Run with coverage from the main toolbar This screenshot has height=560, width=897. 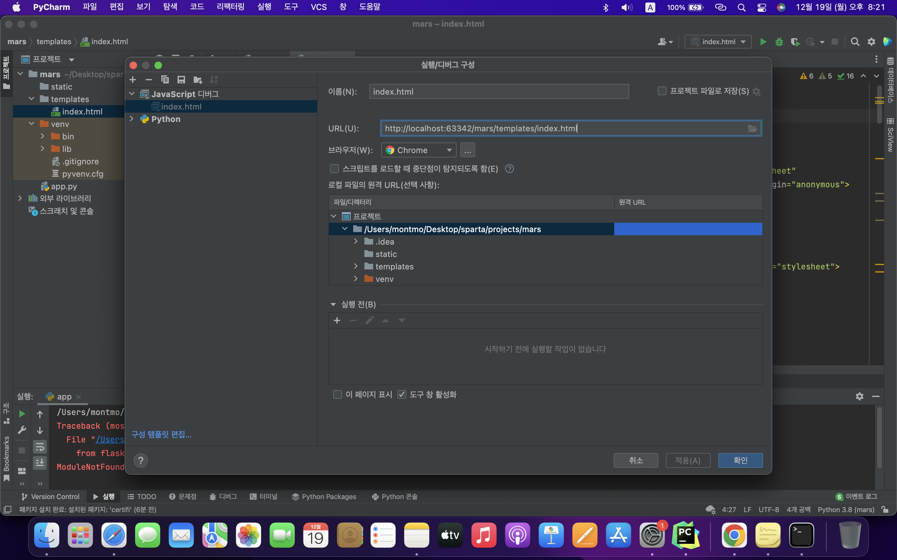[x=795, y=42]
